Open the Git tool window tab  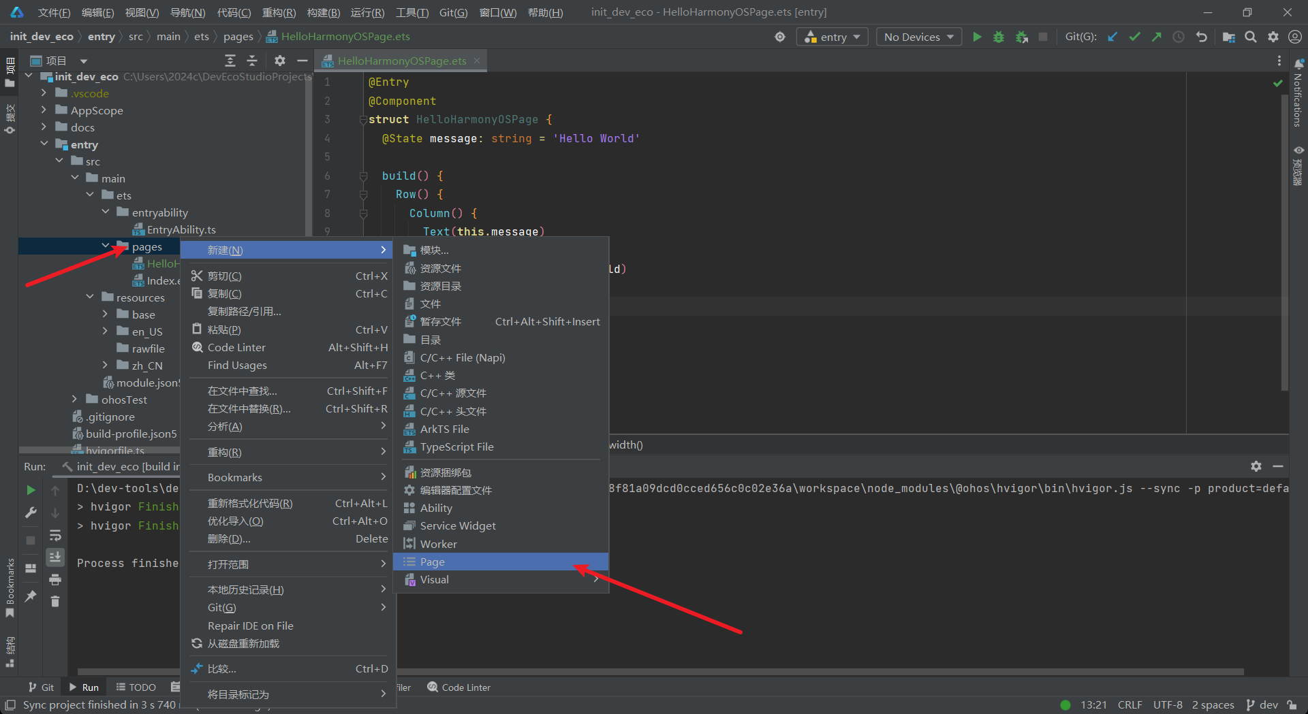click(x=42, y=687)
